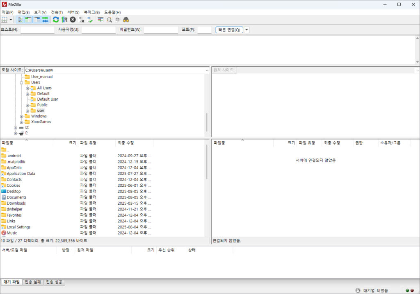Open the directory listing filters dialog
The width and height of the screenshot is (420, 294).
100,20
